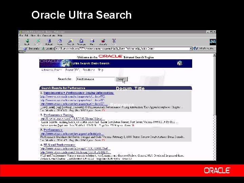
Task: Open the File menu
Action: [x=21, y=36]
